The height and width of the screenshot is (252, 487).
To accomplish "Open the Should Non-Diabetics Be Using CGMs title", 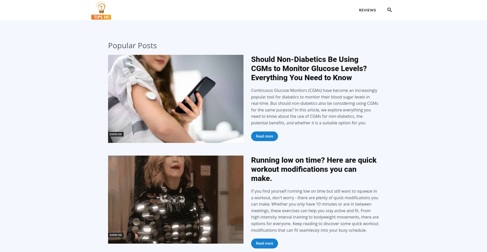I will (309, 69).
